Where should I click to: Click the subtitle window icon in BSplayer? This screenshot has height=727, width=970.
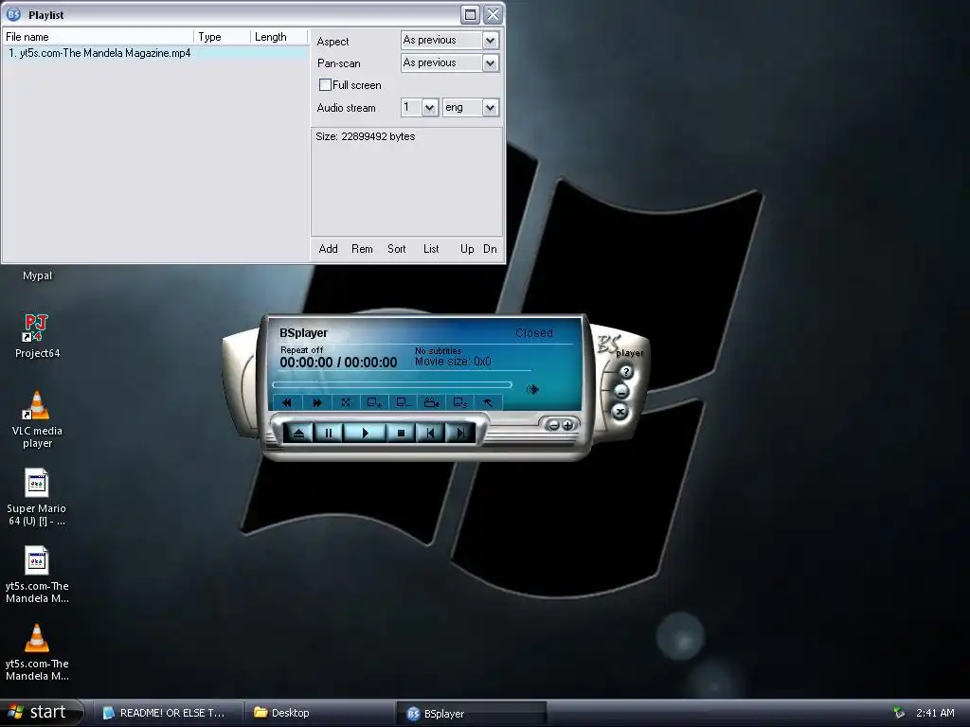point(459,402)
